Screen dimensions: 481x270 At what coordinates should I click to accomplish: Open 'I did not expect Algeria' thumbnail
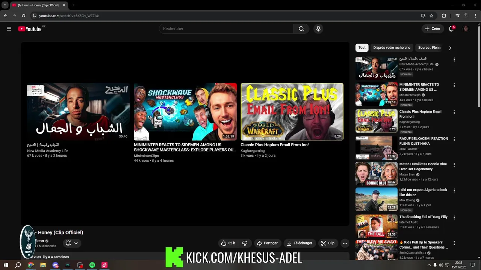[x=376, y=199]
